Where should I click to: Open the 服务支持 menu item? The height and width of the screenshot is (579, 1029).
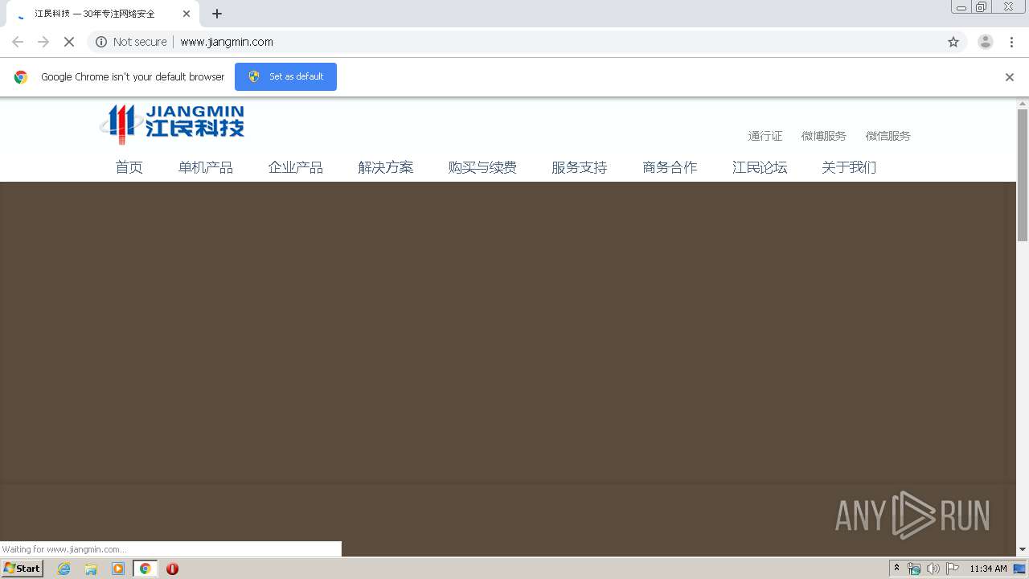pos(580,167)
